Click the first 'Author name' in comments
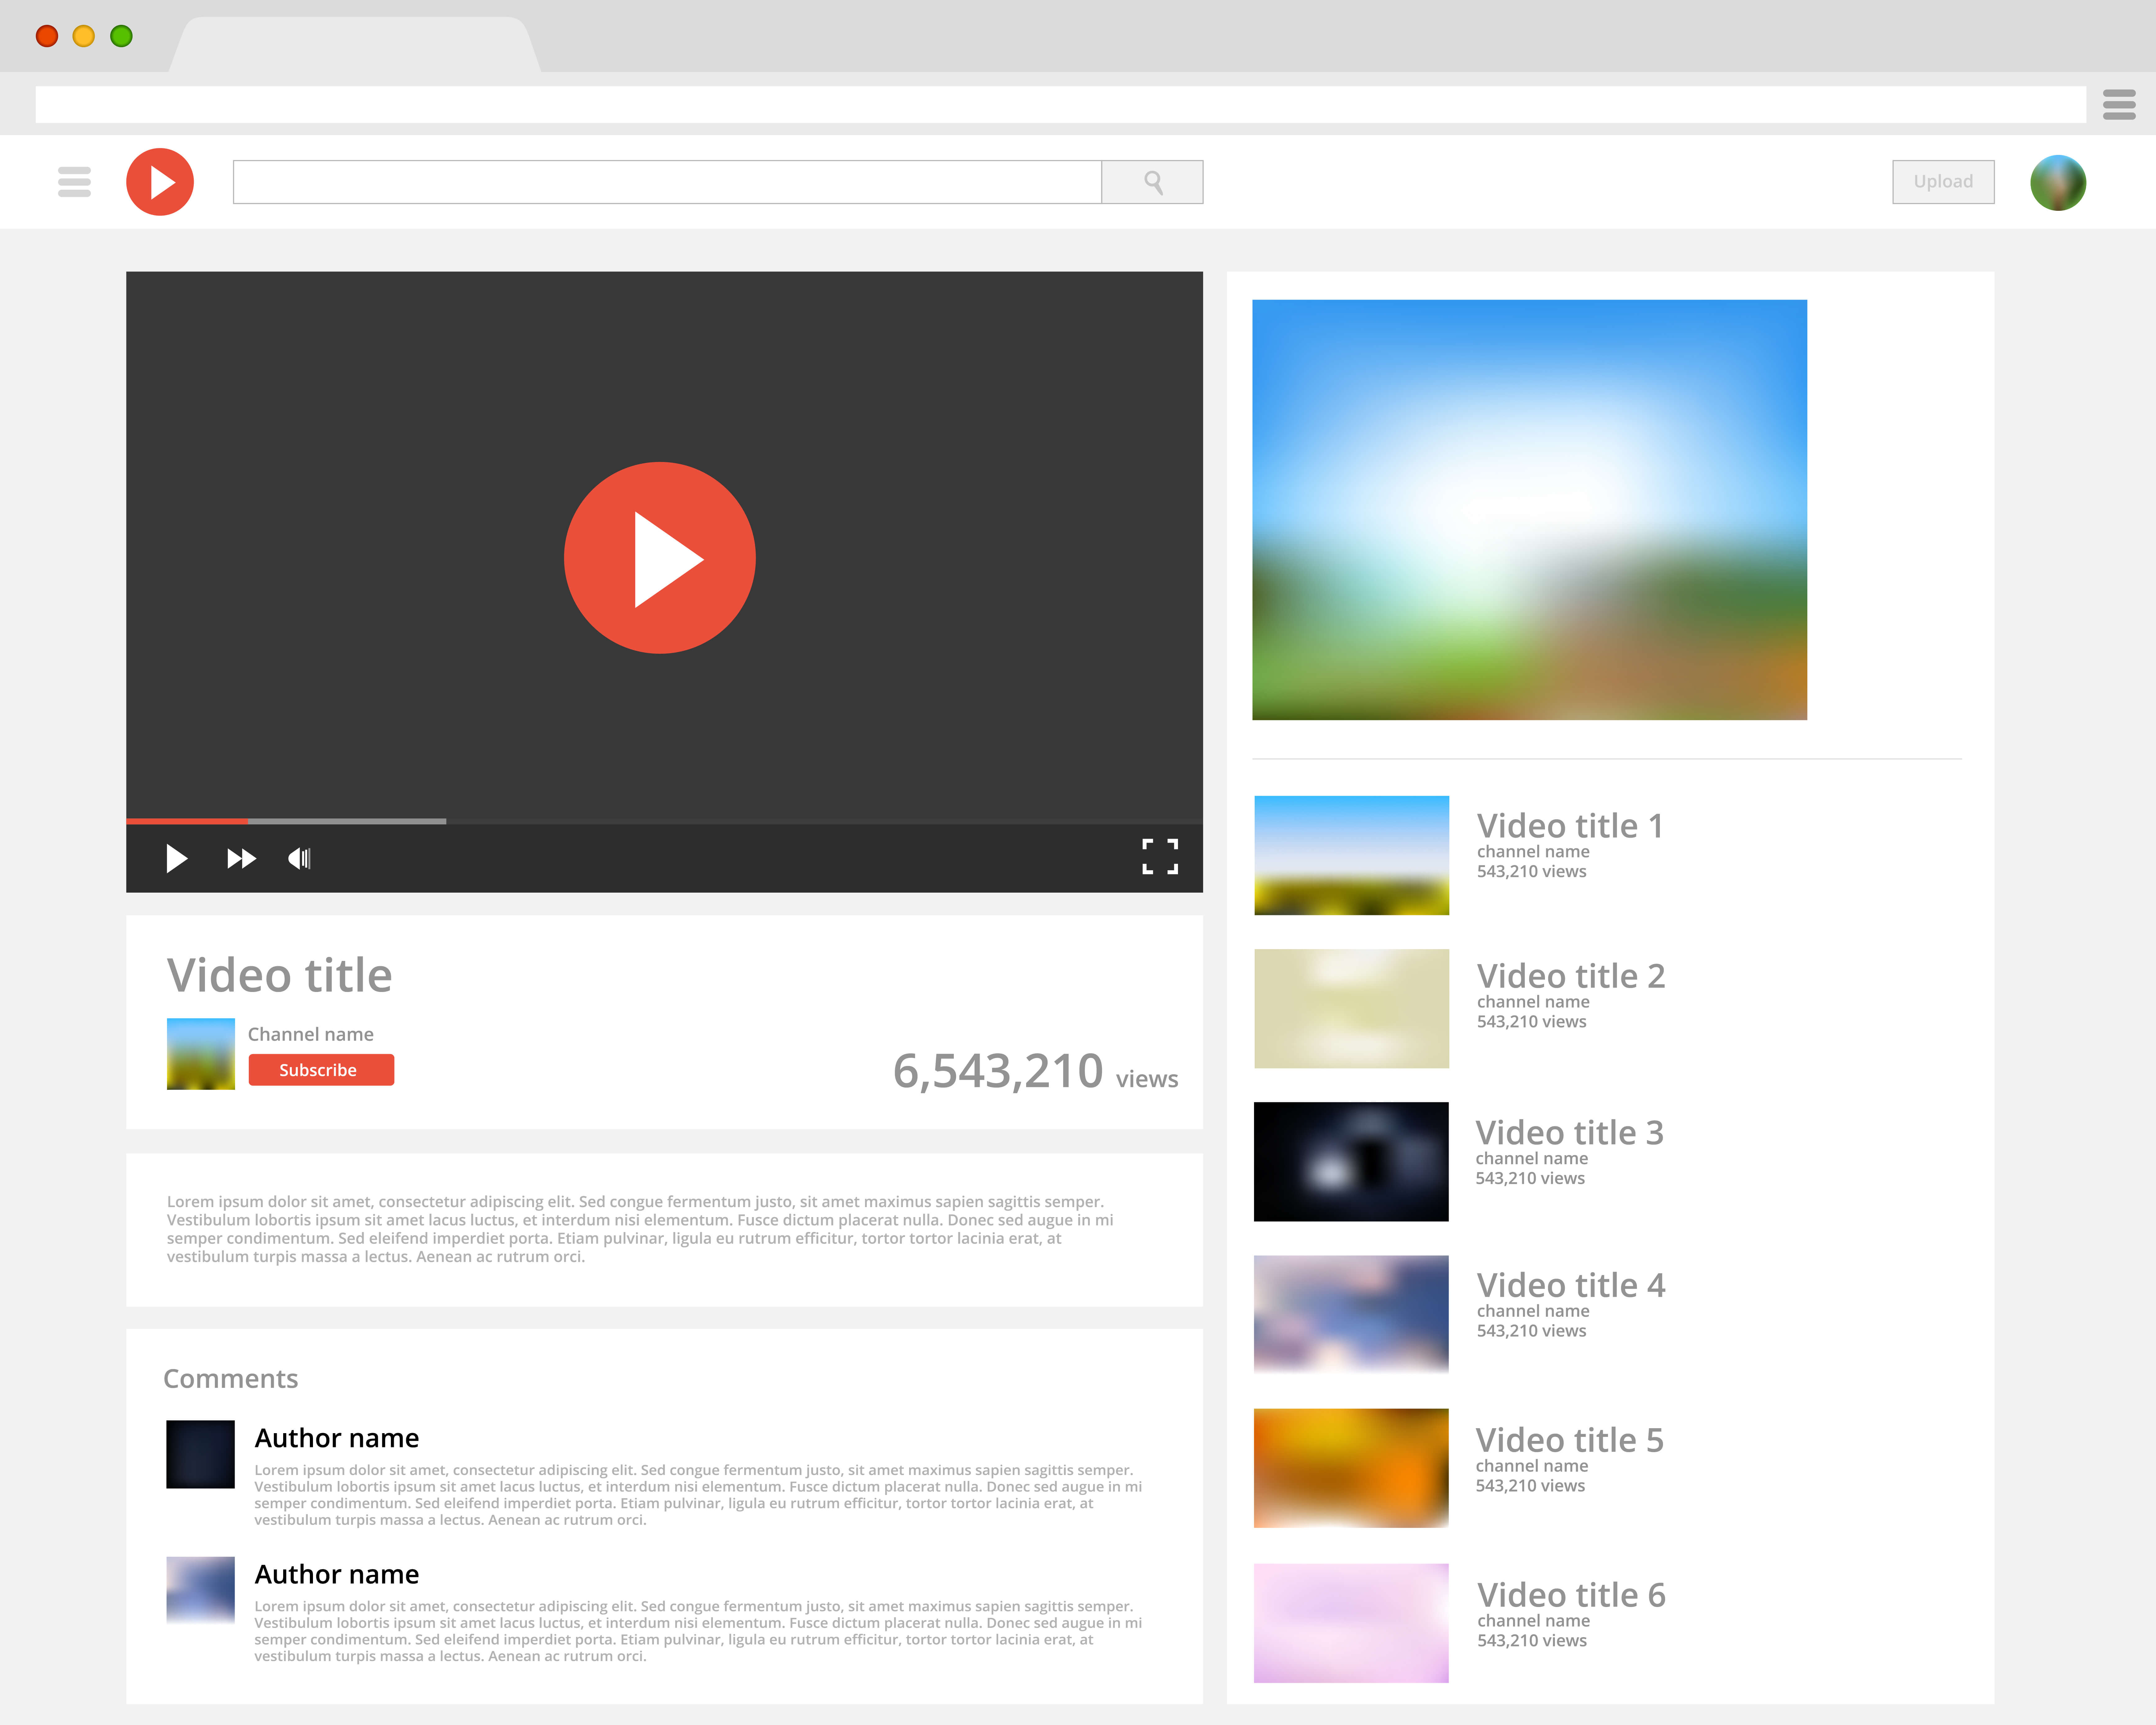2156x1725 pixels. tap(337, 1438)
